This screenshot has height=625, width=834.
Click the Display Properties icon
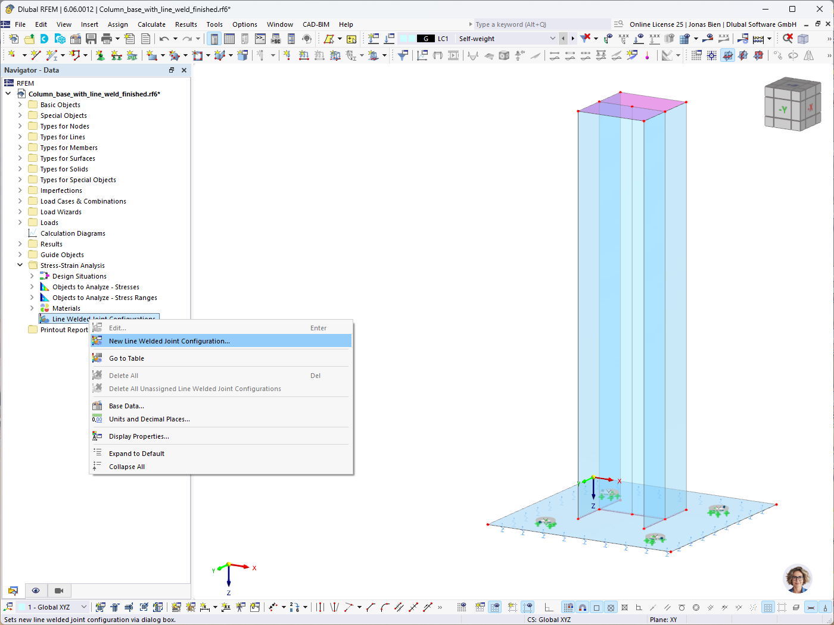97,436
